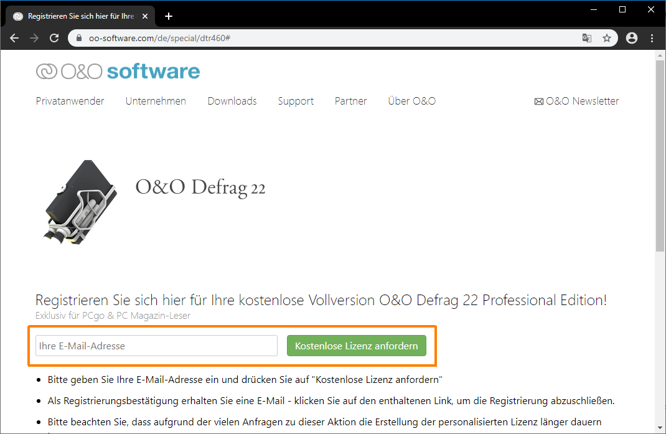666x434 pixels.
Task: Open the translate page icon
Action: [587, 38]
